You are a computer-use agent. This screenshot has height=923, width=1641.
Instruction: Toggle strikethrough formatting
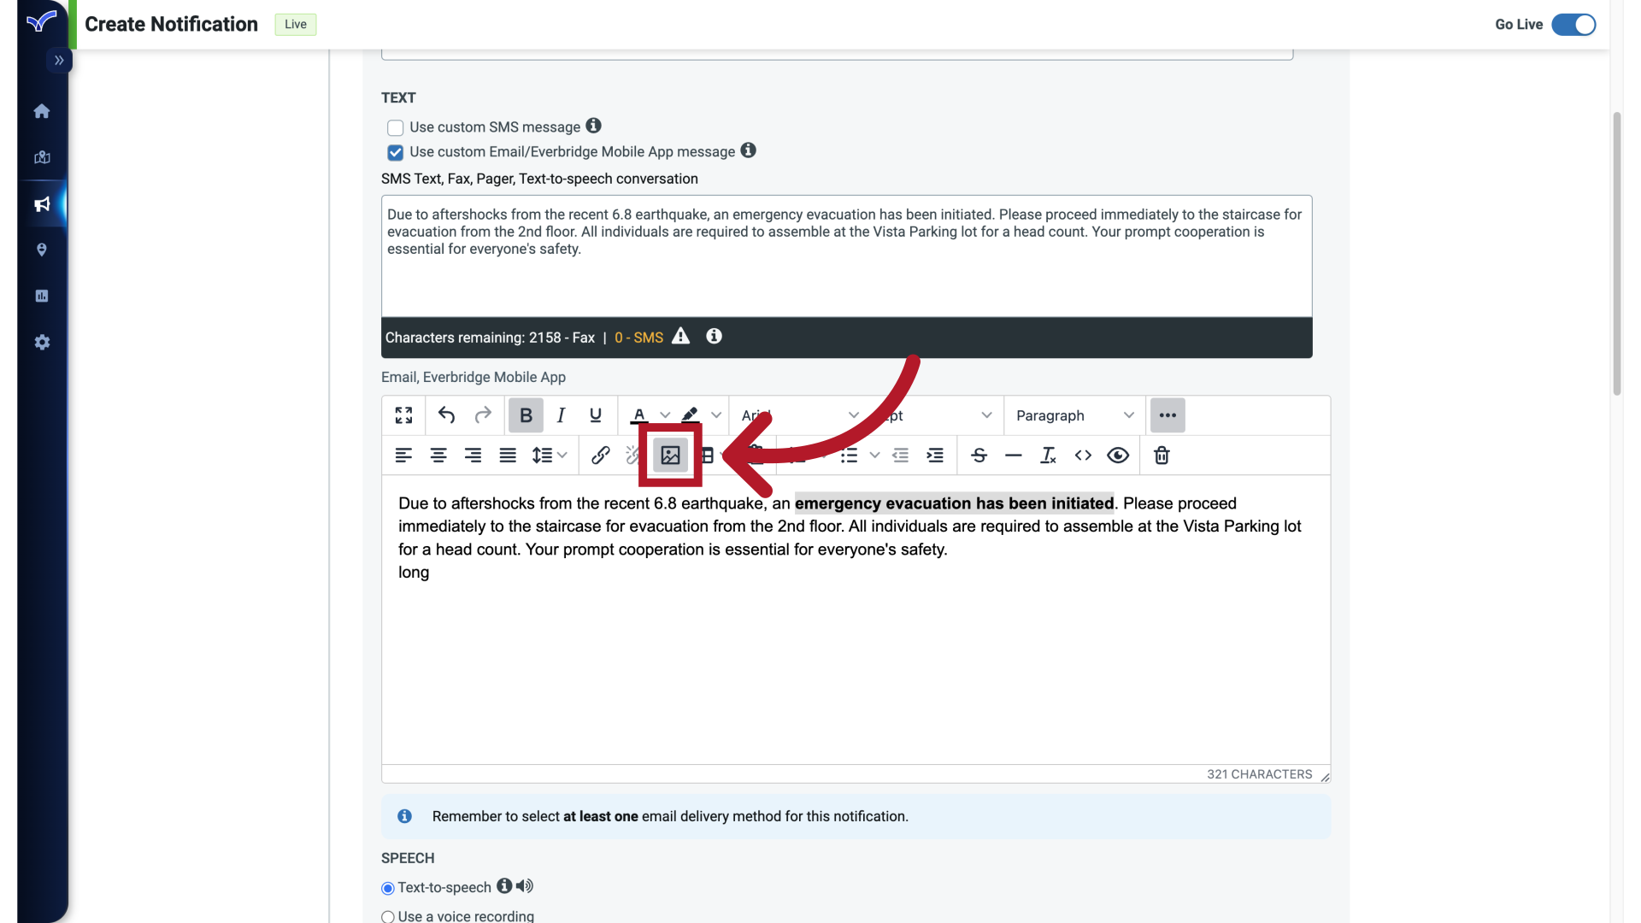click(979, 456)
